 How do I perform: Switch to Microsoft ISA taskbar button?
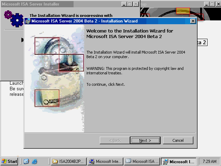pyautogui.click(x=142, y=162)
